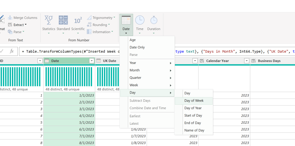This screenshot has width=295, height=146.
Task: Open the ID column filter dropdown
Action: [x=40, y=61]
